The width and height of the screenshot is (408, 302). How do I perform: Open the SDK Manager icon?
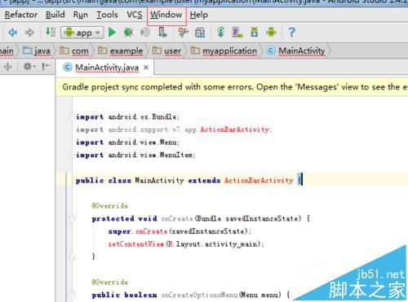[254, 33]
